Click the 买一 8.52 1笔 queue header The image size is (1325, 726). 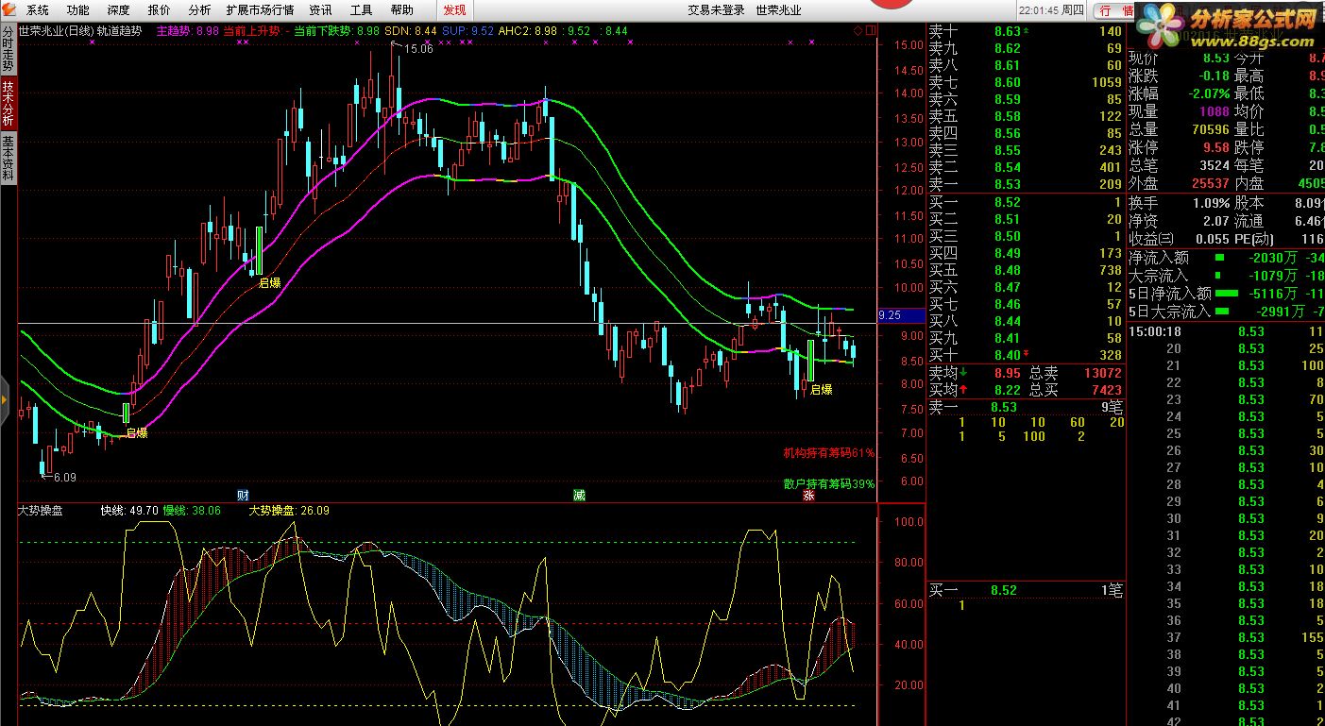pos(1026,590)
